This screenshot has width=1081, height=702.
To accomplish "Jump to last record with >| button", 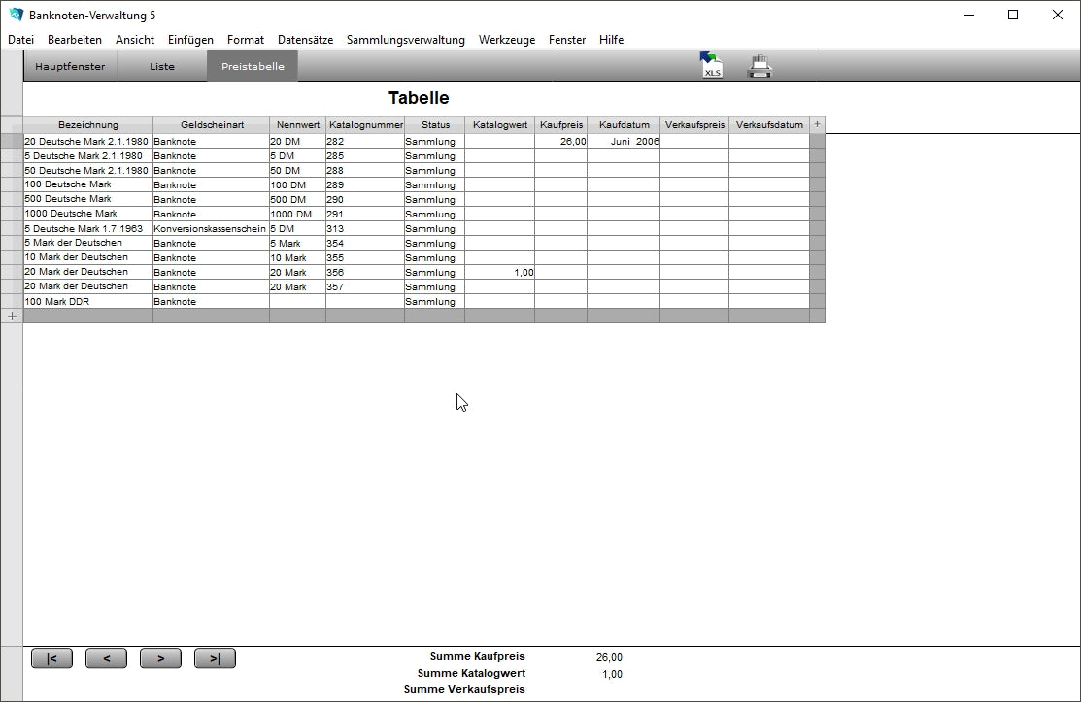I will coord(215,658).
